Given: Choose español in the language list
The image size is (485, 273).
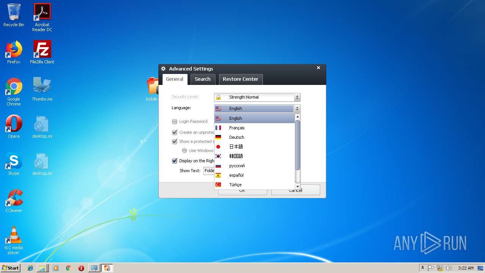Looking at the screenshot, I should (x=255, y=175).
